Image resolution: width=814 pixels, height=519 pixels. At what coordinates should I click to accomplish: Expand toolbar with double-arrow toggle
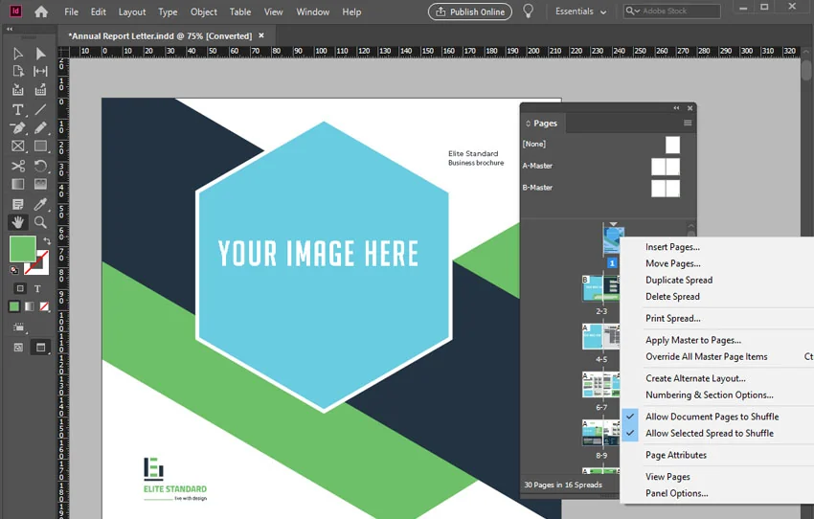[x=10, y=29]
